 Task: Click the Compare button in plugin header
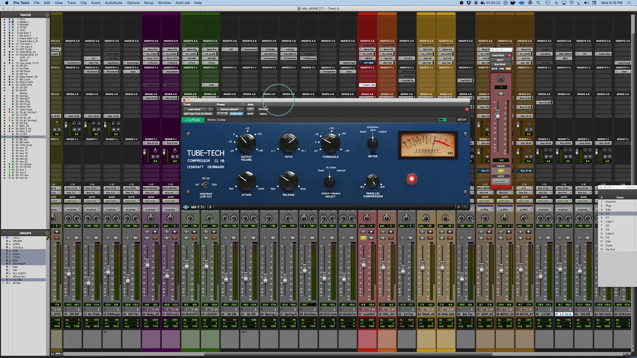236,114
